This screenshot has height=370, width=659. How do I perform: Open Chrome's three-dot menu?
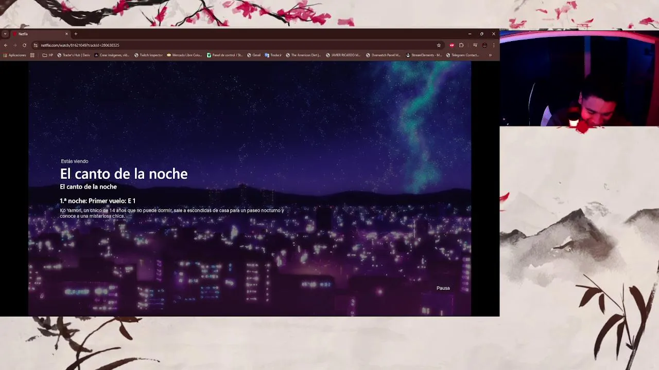pos(494,45)
